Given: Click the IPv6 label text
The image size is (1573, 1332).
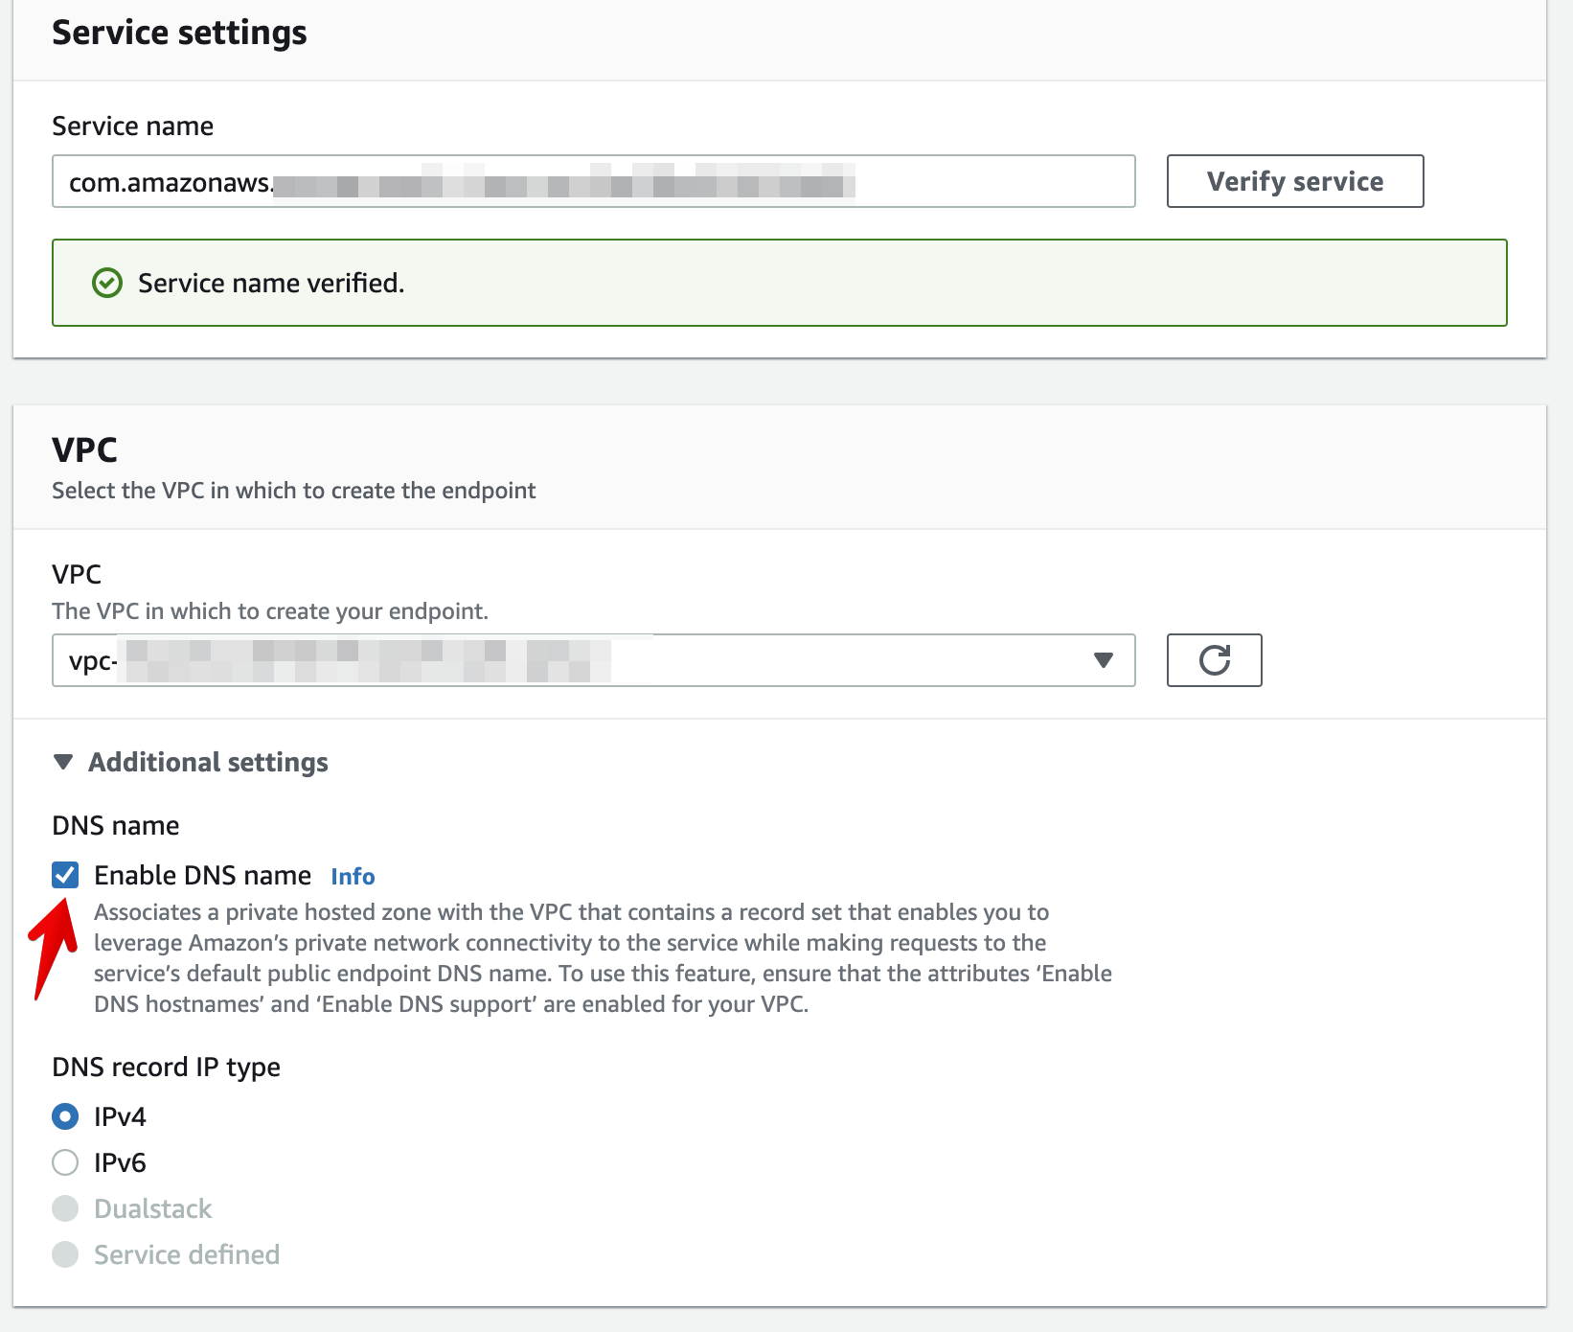Looking at the screenshot, I should point(120,1162).
